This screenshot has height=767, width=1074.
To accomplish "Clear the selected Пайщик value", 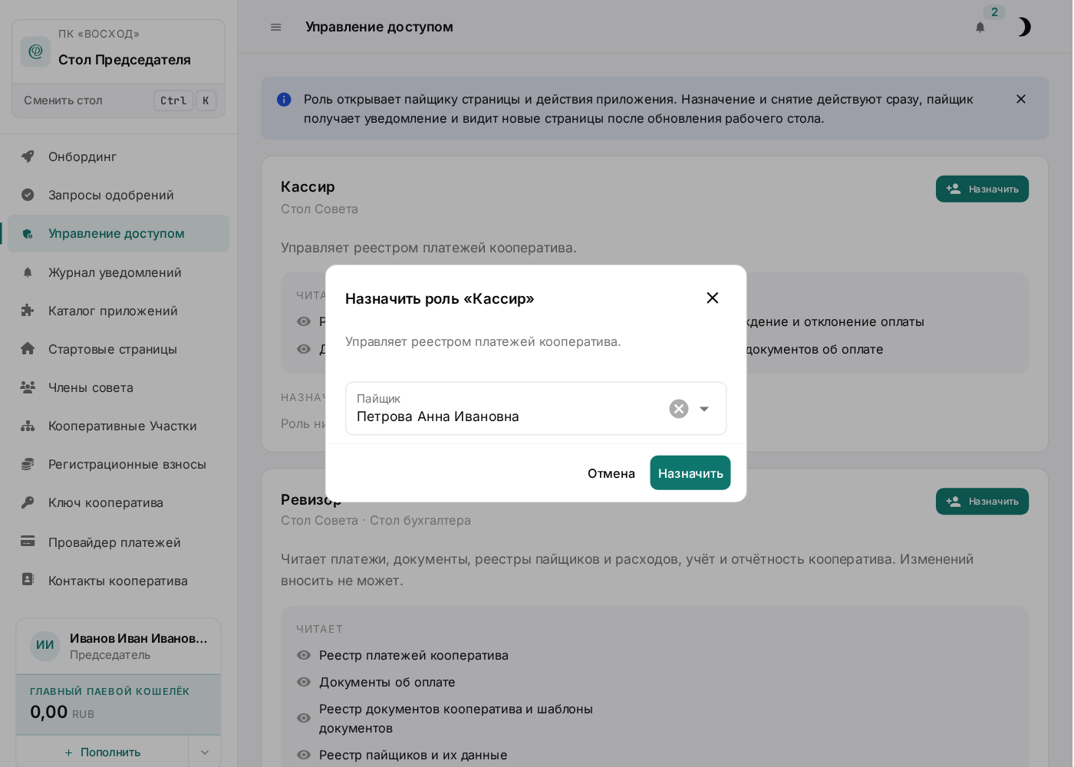I will (679, 409).
